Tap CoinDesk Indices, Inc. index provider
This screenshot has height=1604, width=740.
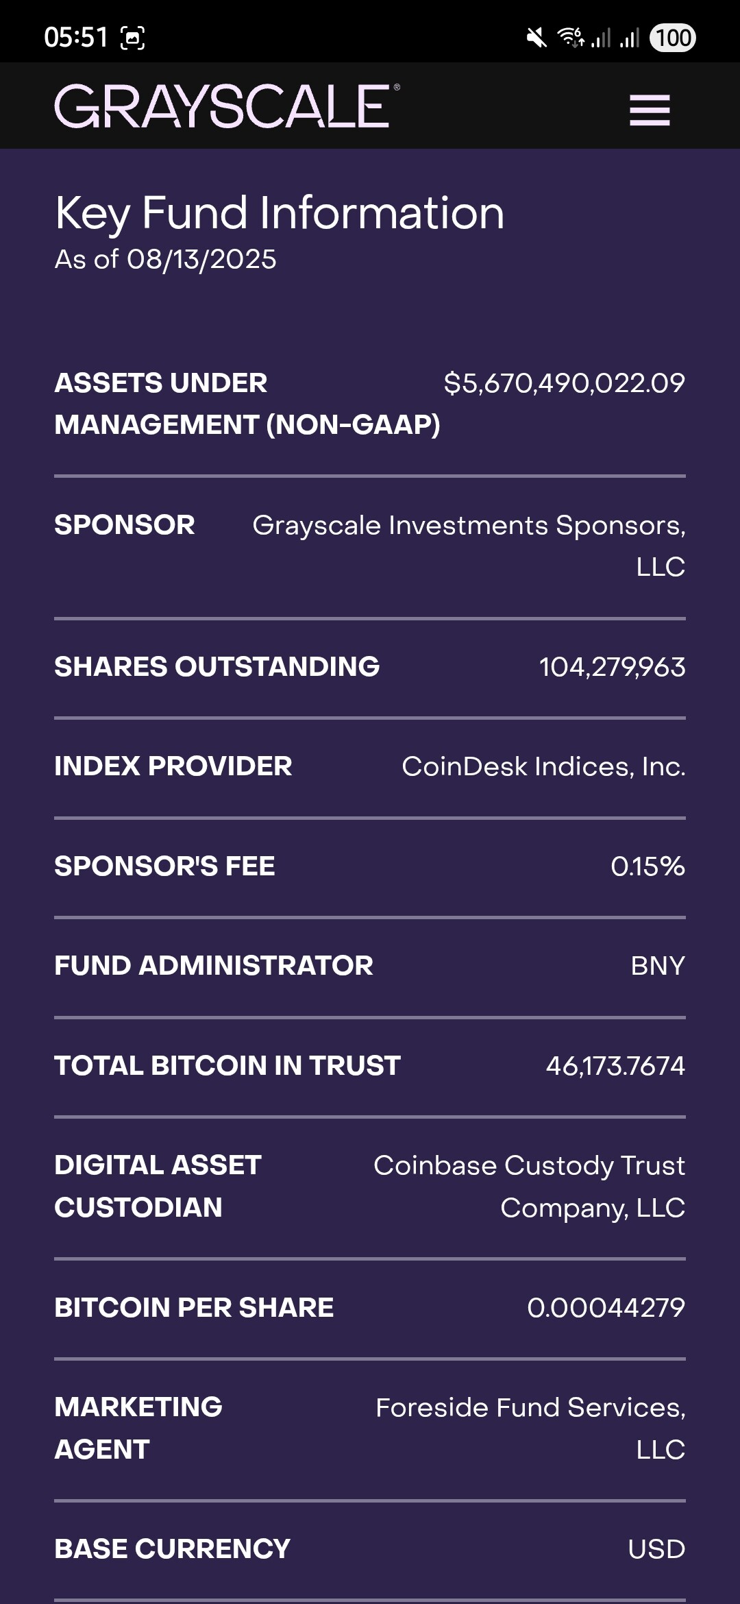point(543,766)
